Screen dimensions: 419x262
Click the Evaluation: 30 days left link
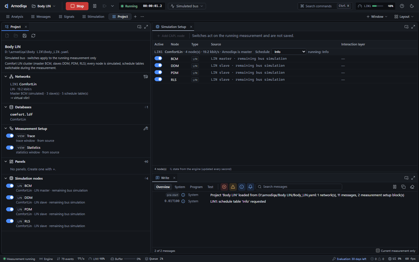coord(349,259)
